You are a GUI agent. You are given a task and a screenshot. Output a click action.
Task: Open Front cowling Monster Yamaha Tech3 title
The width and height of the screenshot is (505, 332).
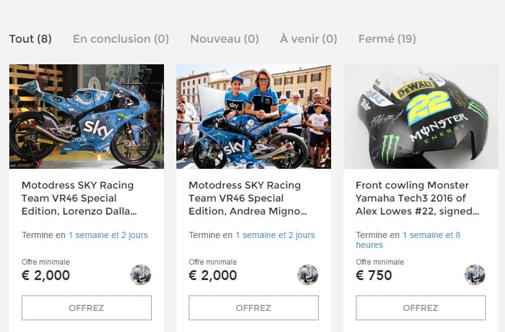(x=417, y=198)
